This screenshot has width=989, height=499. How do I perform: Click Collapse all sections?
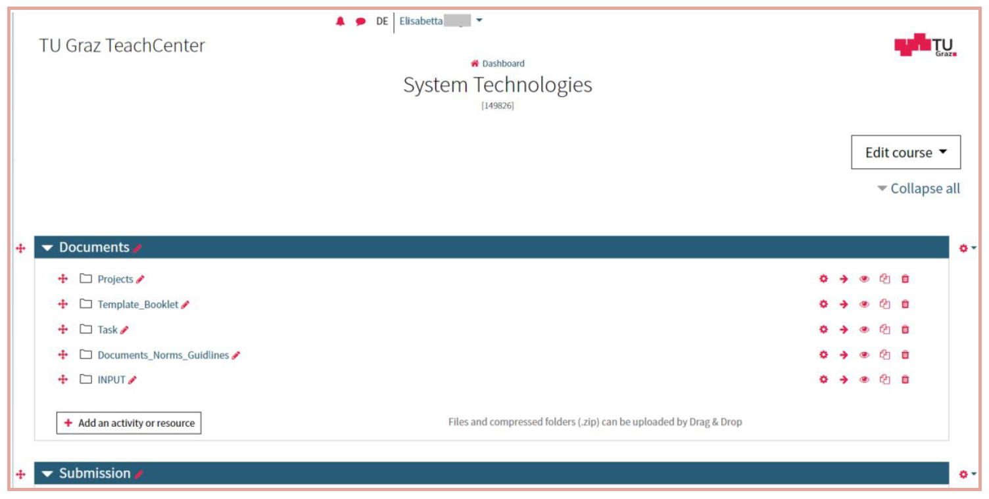(919, 188)
